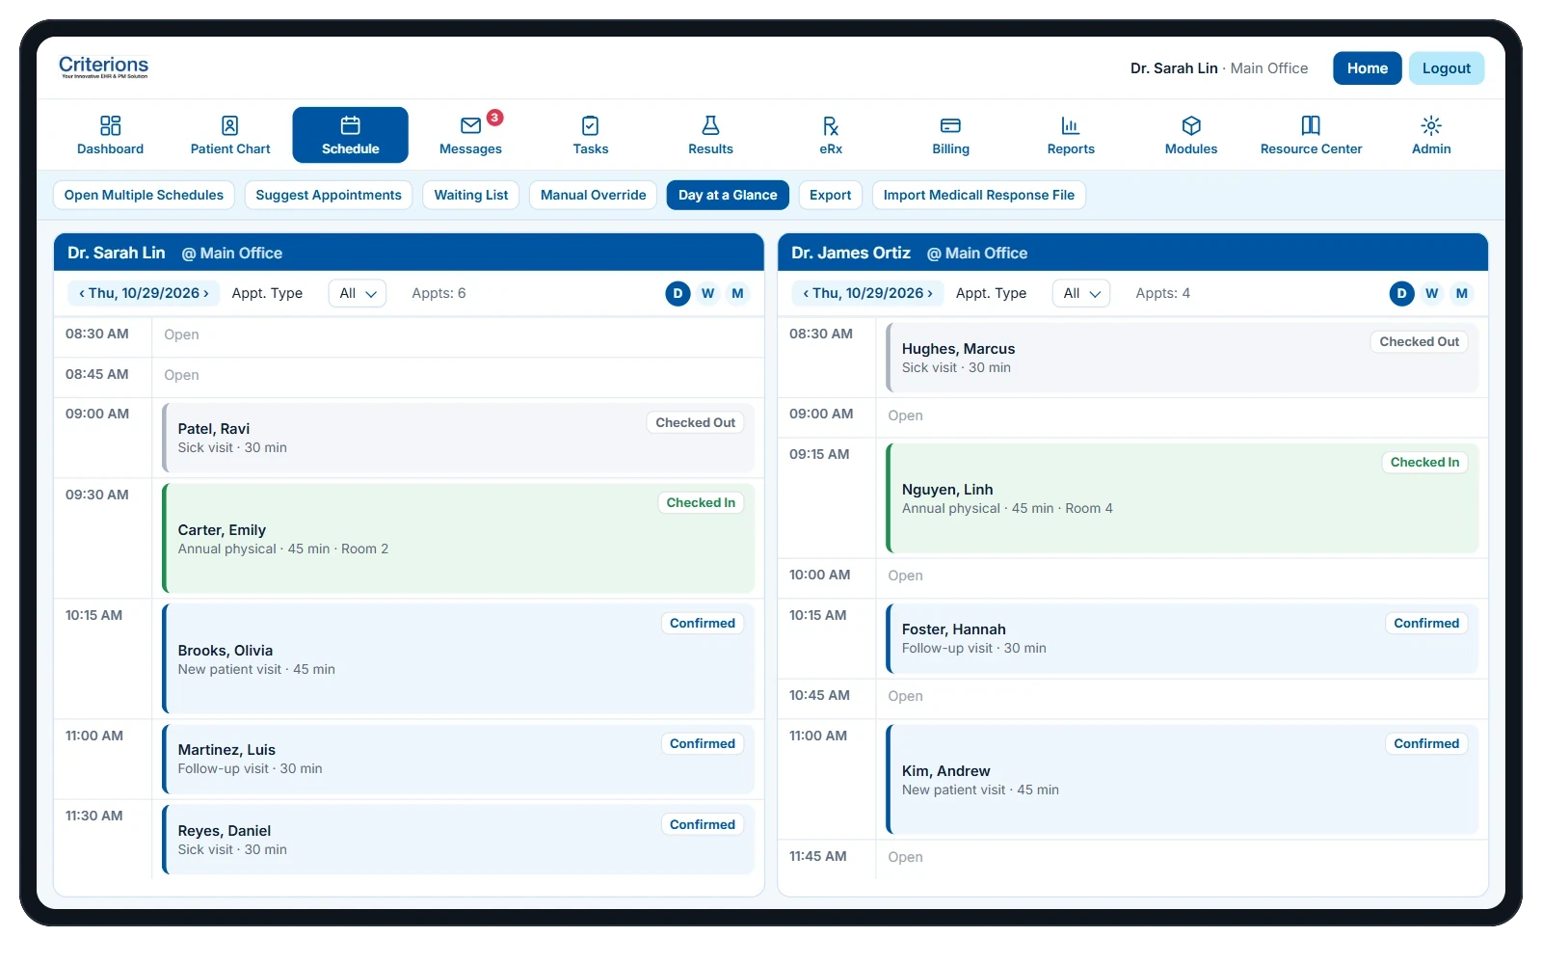Screen dimensions: 1542x964
Task: Open Brooks, Olivia appointment
Action: (459, 659)
